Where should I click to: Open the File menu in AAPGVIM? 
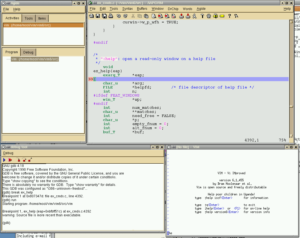point(92,9)
